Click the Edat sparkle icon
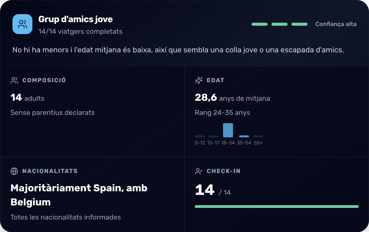This screenshot has width=369, height=232. [199, 80]
